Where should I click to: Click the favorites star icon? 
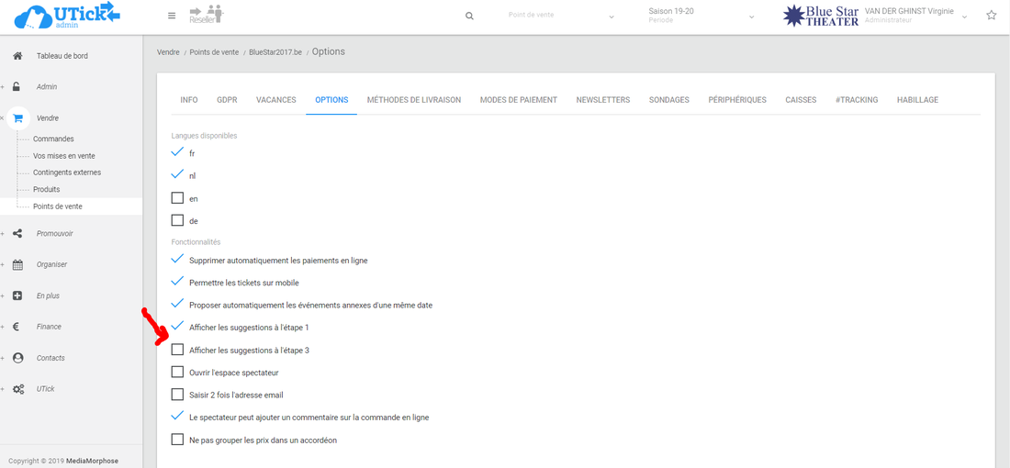[991, 16]
